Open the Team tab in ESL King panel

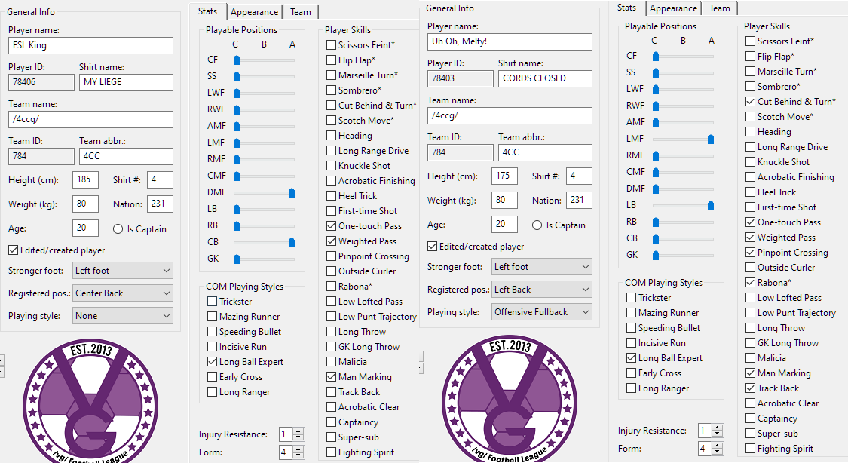pos(300,12)
